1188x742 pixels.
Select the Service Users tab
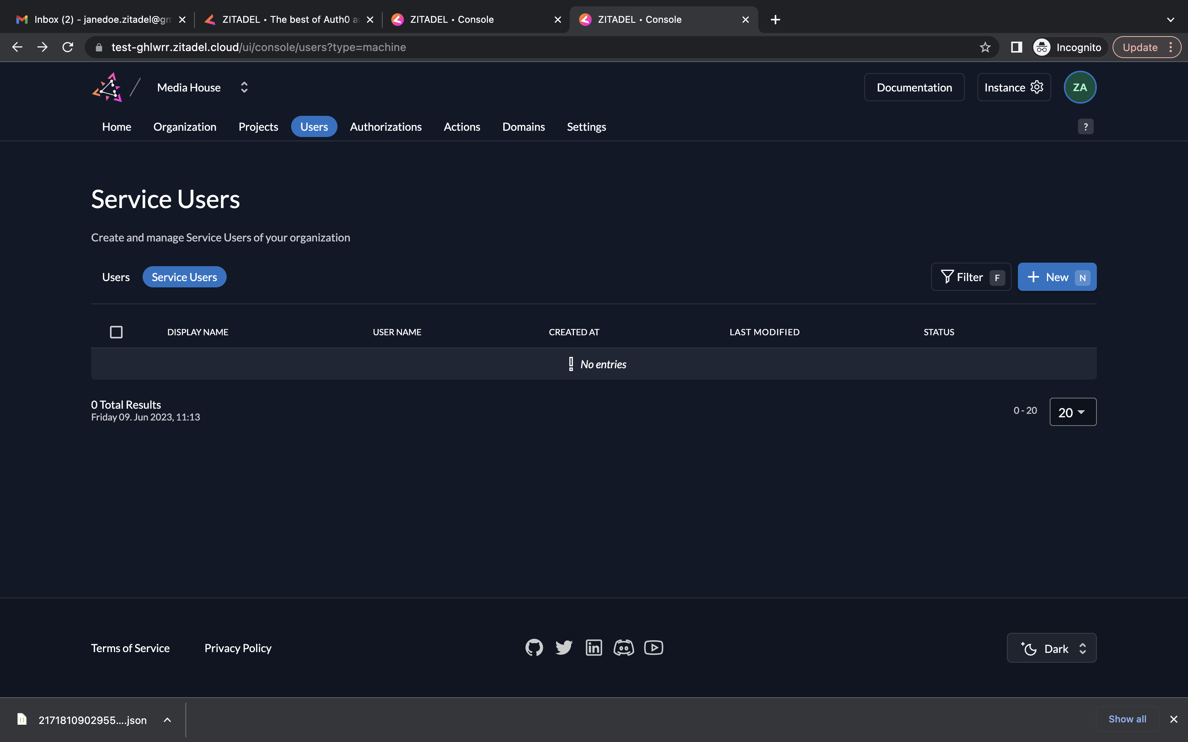[x=184, y=276]
